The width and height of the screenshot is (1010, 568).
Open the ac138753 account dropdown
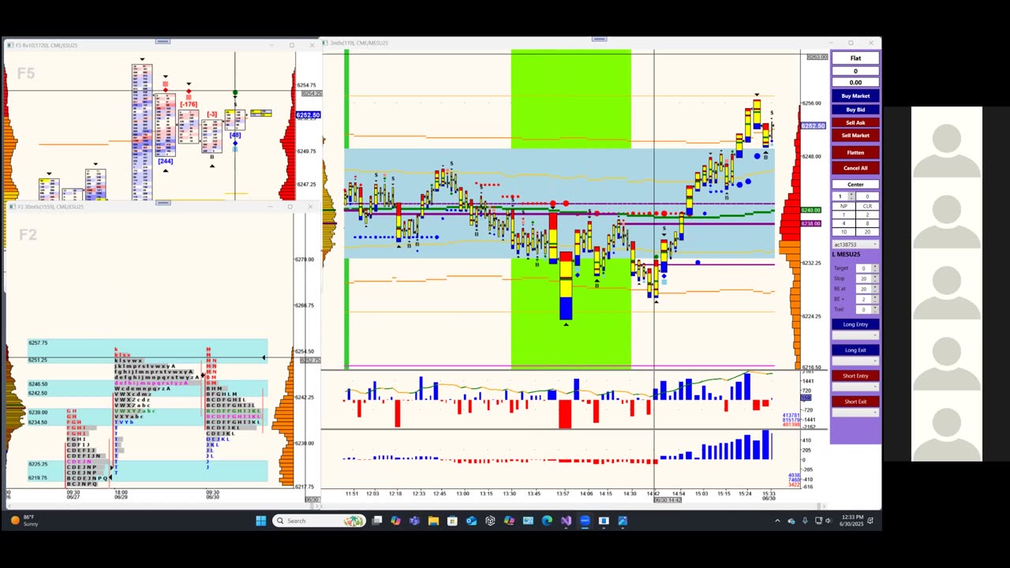[x=855, y=245]
